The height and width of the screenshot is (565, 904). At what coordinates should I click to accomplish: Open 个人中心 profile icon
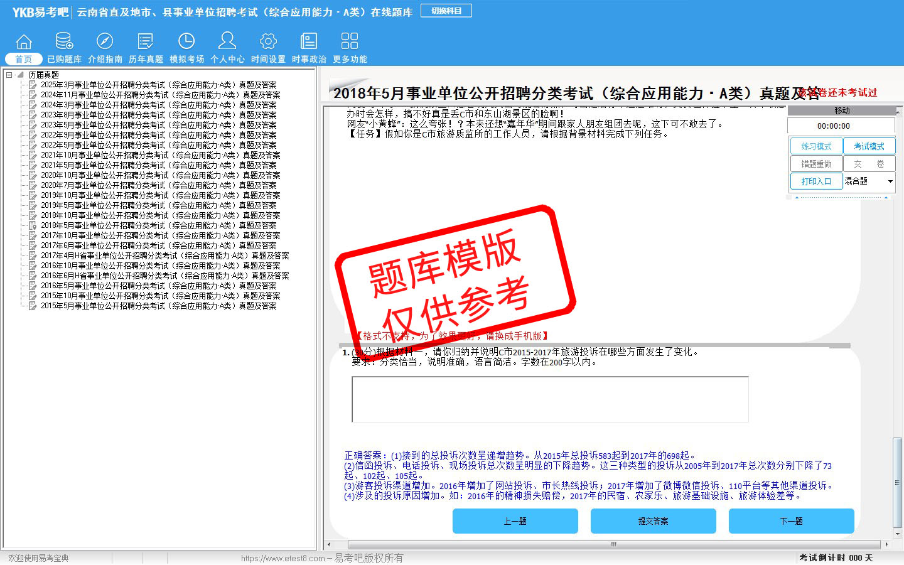tap(227, 42)
